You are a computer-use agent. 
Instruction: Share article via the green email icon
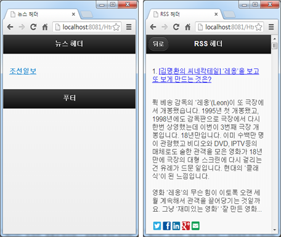pyautogui.click(x=195, y=226)
